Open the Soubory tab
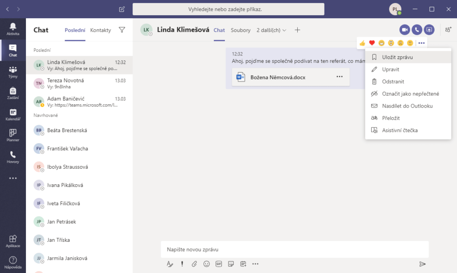 (241, 30)
